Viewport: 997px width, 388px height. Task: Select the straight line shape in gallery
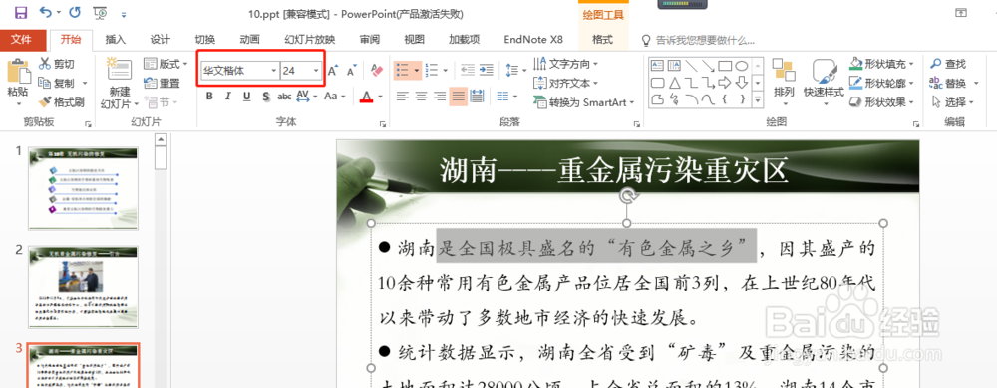pyautogui.click(x=691, y=66)
